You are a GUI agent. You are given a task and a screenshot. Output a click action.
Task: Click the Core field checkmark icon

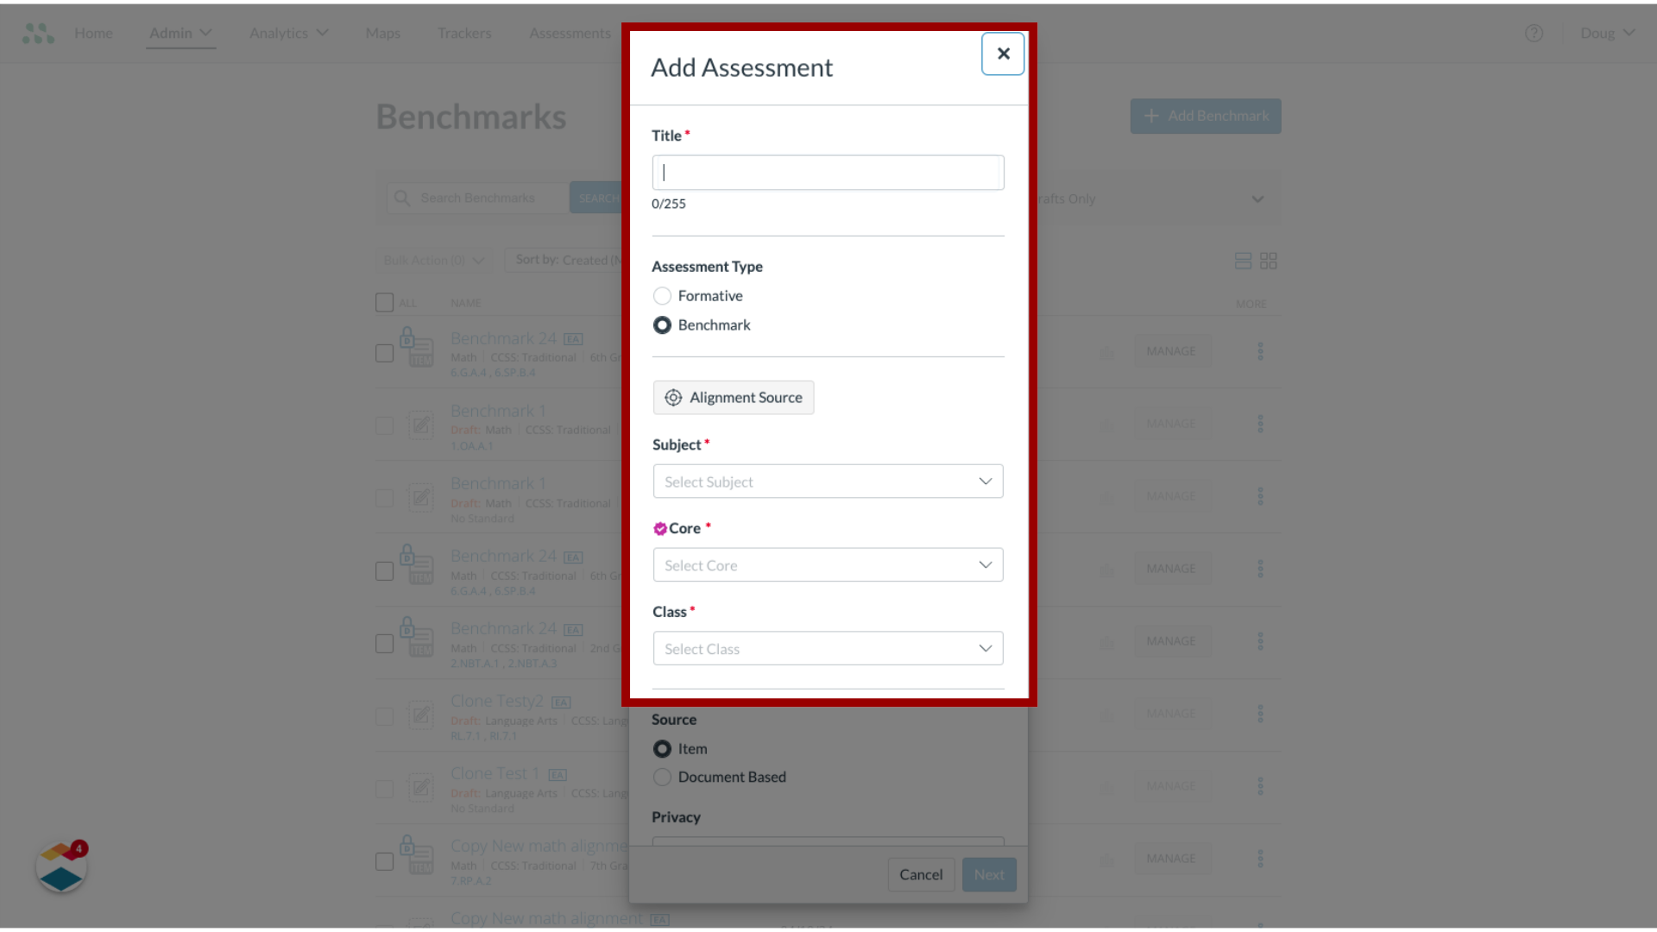point(659,528)
